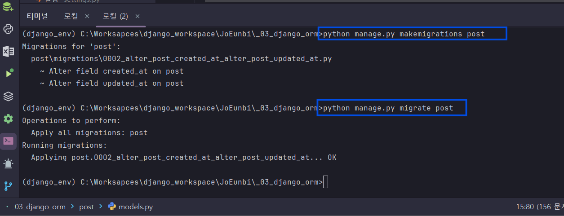Click the models.py breadcrumb
564x216 pixels.
tap(136, 207)
